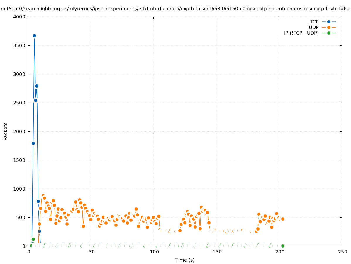Click the final orange UDP data point
This screenshot has width=351, height=264.
[283, 219]
